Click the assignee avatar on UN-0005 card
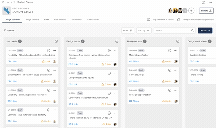 coord(55,61)
